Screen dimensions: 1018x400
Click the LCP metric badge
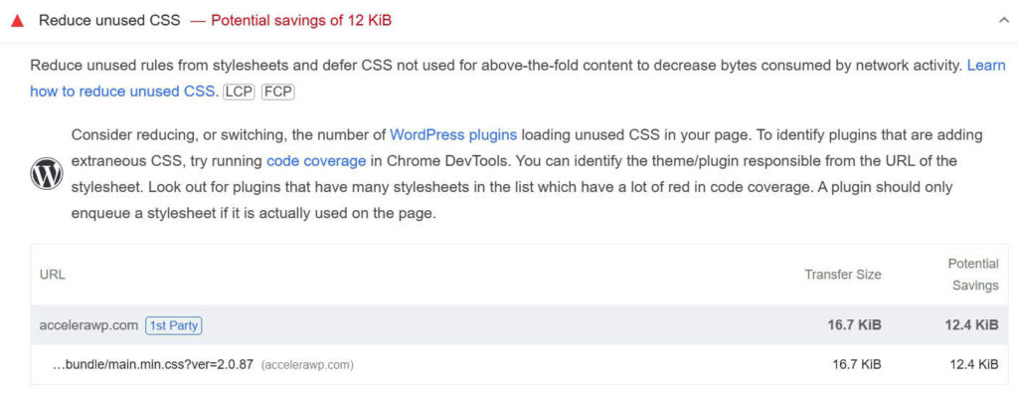tap(239, 92)
